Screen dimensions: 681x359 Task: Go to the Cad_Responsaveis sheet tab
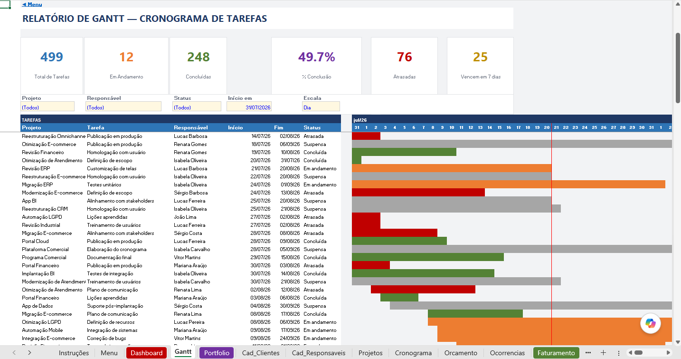pos(319,353)
